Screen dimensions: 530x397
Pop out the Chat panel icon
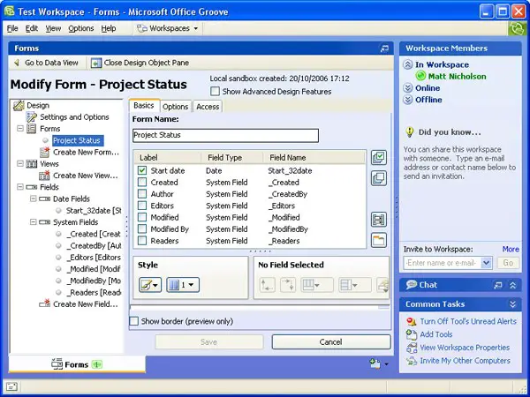click(498, 285)
